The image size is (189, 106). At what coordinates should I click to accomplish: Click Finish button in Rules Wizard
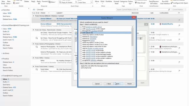[x=129, y=84]
